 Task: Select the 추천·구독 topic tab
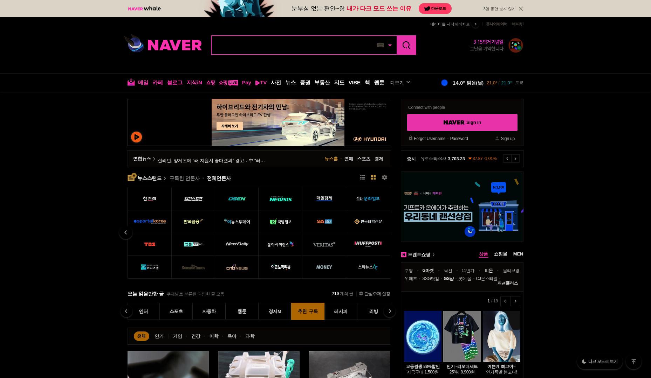tap(308, 311)
